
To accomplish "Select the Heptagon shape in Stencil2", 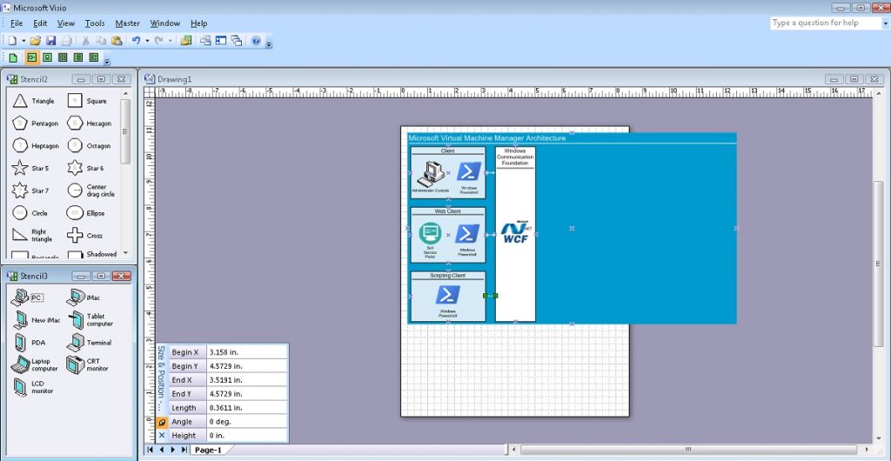I will click(x=35, y=146).
